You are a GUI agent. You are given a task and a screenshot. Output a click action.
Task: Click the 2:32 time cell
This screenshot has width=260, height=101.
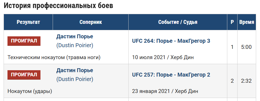pyautogui.click(x=246, y=81)
